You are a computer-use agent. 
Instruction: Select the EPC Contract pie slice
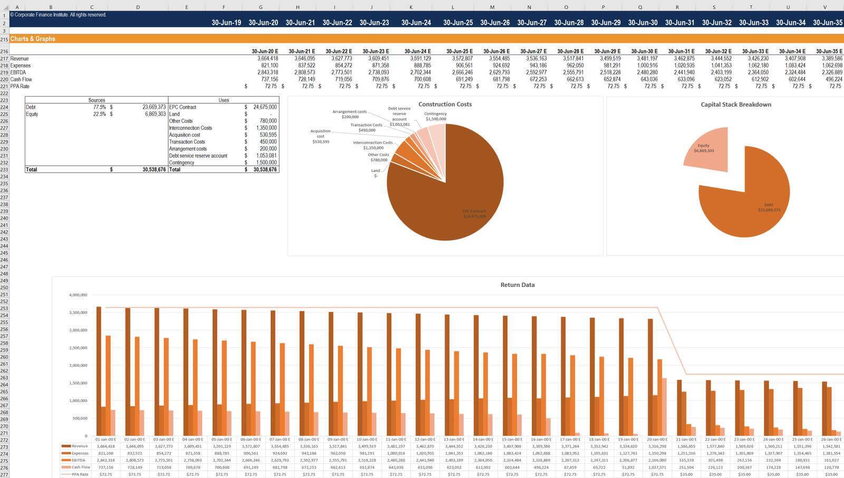pyautogui.click(x=448, y=200)
